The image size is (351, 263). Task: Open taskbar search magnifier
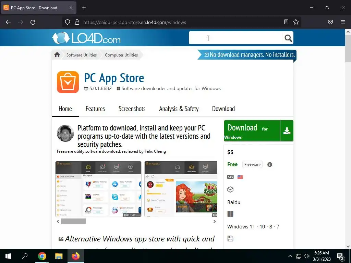25,256
